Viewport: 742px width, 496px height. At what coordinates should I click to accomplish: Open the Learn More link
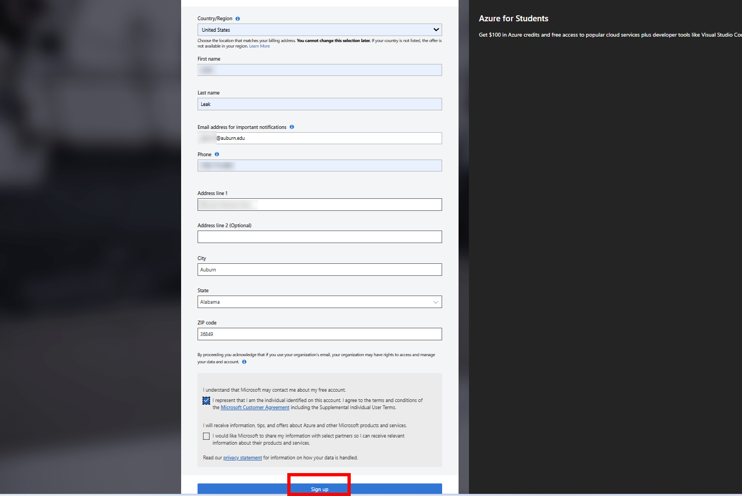click(259, 46)
